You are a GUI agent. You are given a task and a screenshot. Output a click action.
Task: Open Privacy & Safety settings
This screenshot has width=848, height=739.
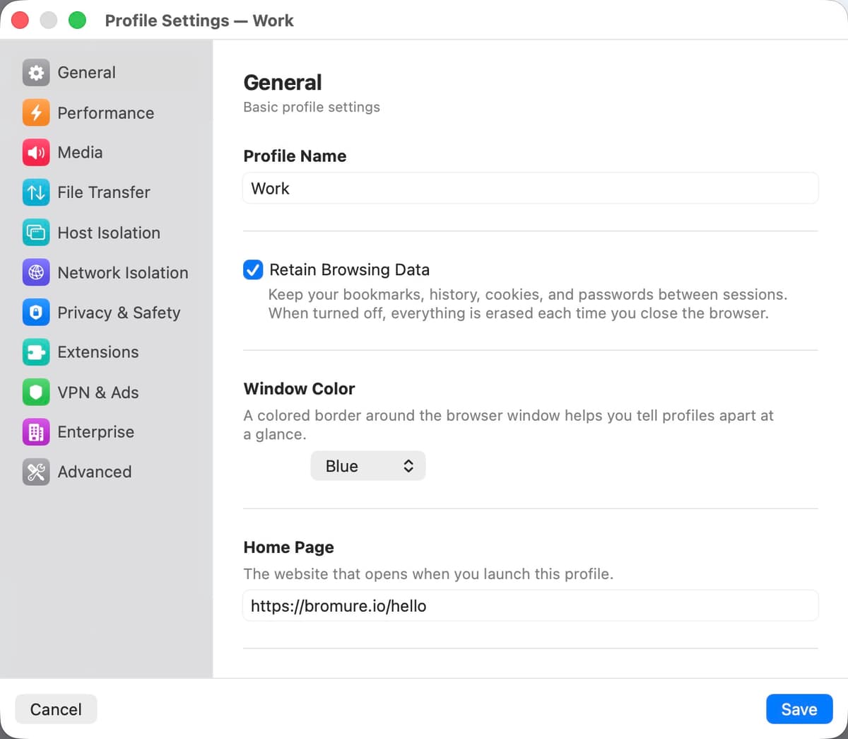click(106, 313)
